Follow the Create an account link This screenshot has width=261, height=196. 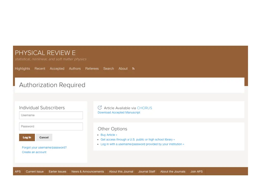pyautogui.click(x=34, y=152)
